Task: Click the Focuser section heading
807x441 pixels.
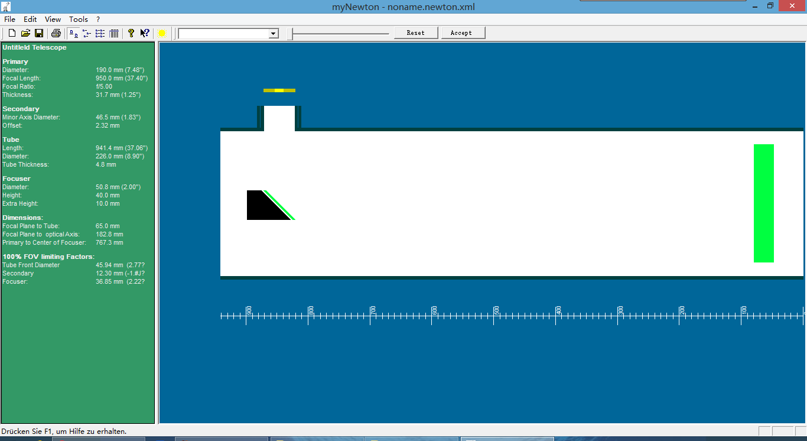Action: [x=17, y=179]
